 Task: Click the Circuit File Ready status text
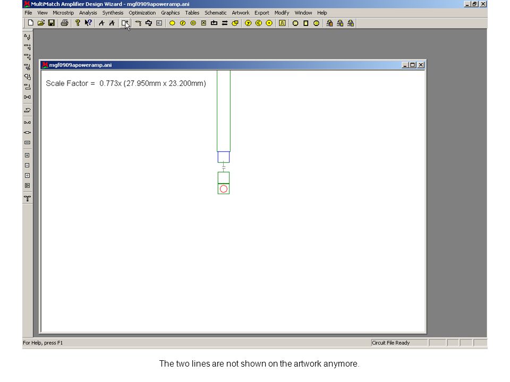pyautogui.click(x=390, y=343)
